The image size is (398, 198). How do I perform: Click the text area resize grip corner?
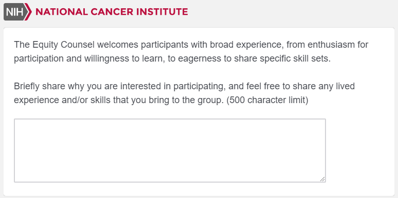tap(322, 179)
